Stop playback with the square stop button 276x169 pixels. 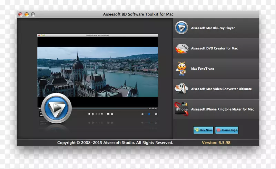click(89, 114)
